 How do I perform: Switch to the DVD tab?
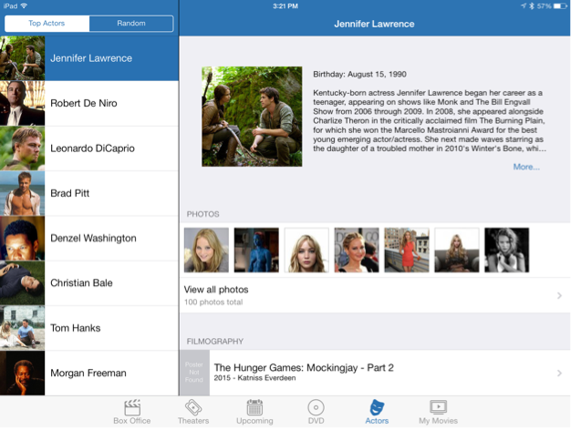tap(316, 412)
